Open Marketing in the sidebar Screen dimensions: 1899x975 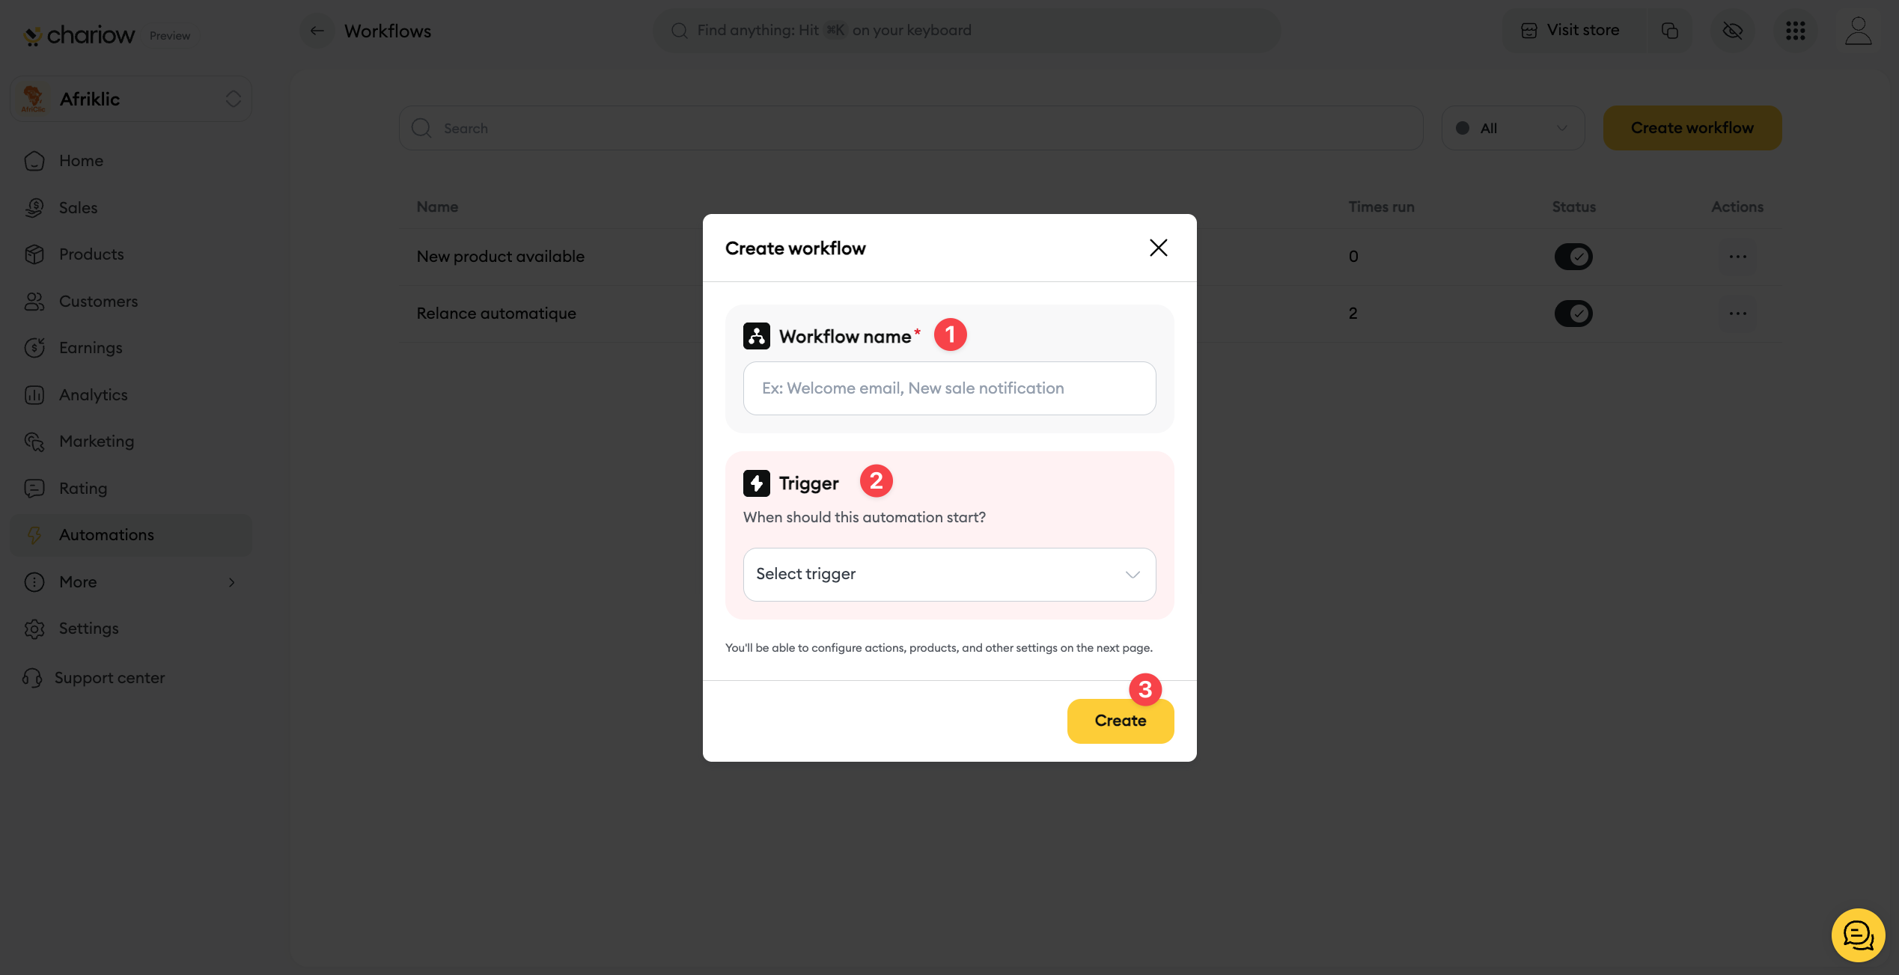[96, 441]
